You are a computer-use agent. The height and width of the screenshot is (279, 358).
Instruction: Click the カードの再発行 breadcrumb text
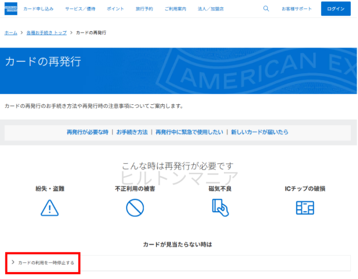coord(91,33)
